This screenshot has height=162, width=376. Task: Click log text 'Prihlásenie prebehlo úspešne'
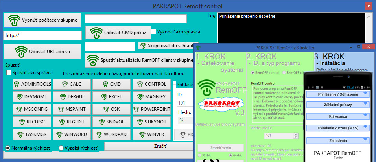pyautogui.click(x=247, y=16)
